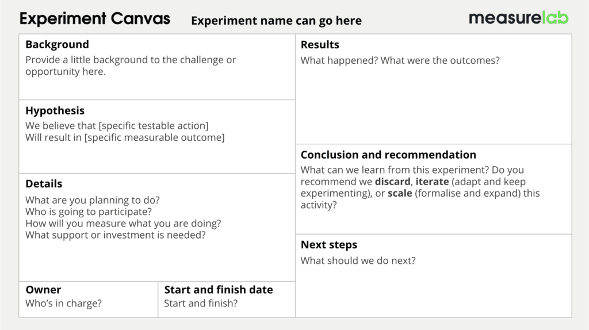The width and height of the screenshot is (589, 330).
Task: Click 'What support or investment is needed?' line
Action: click(115, 235)
